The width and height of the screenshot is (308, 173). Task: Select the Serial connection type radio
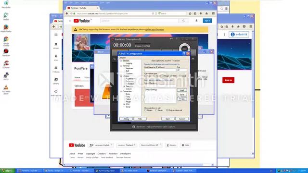point(180,76)
